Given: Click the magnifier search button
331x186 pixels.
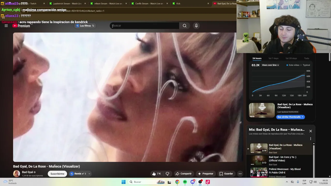Looking at the screenshot, I should click(x=185, y=26).
